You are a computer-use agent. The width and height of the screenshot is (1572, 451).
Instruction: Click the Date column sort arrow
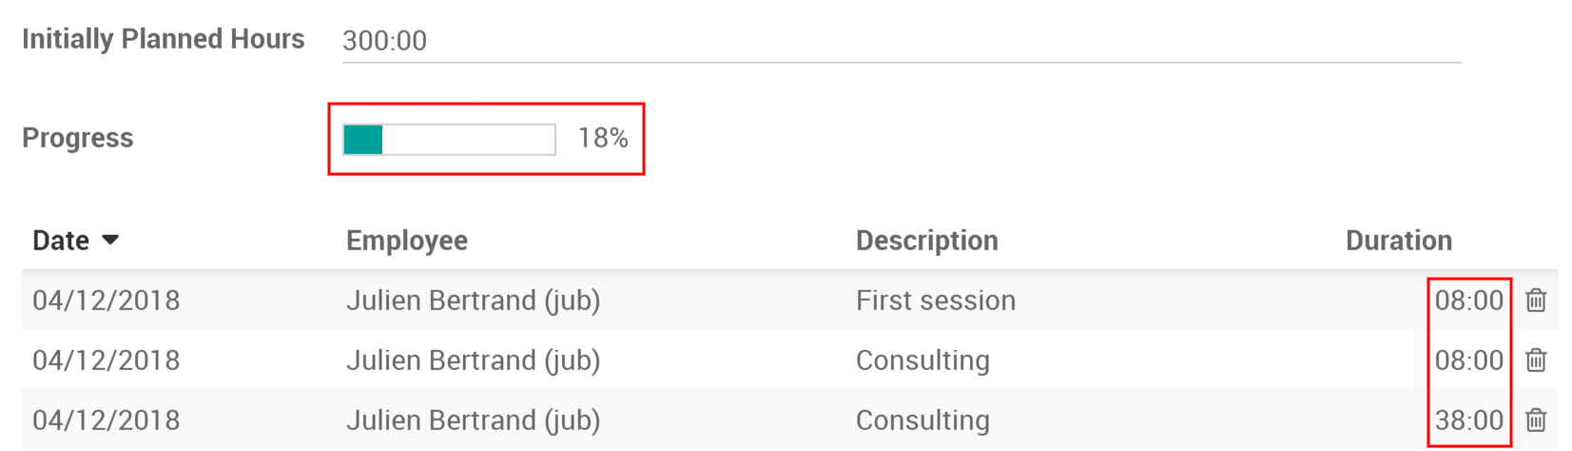pyautogui.click(x=110, y=240)
